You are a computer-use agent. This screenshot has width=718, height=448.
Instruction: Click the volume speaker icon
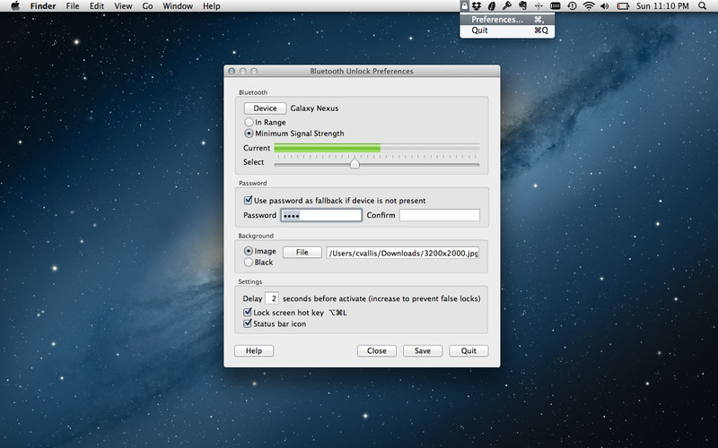(x=604, y=6)
